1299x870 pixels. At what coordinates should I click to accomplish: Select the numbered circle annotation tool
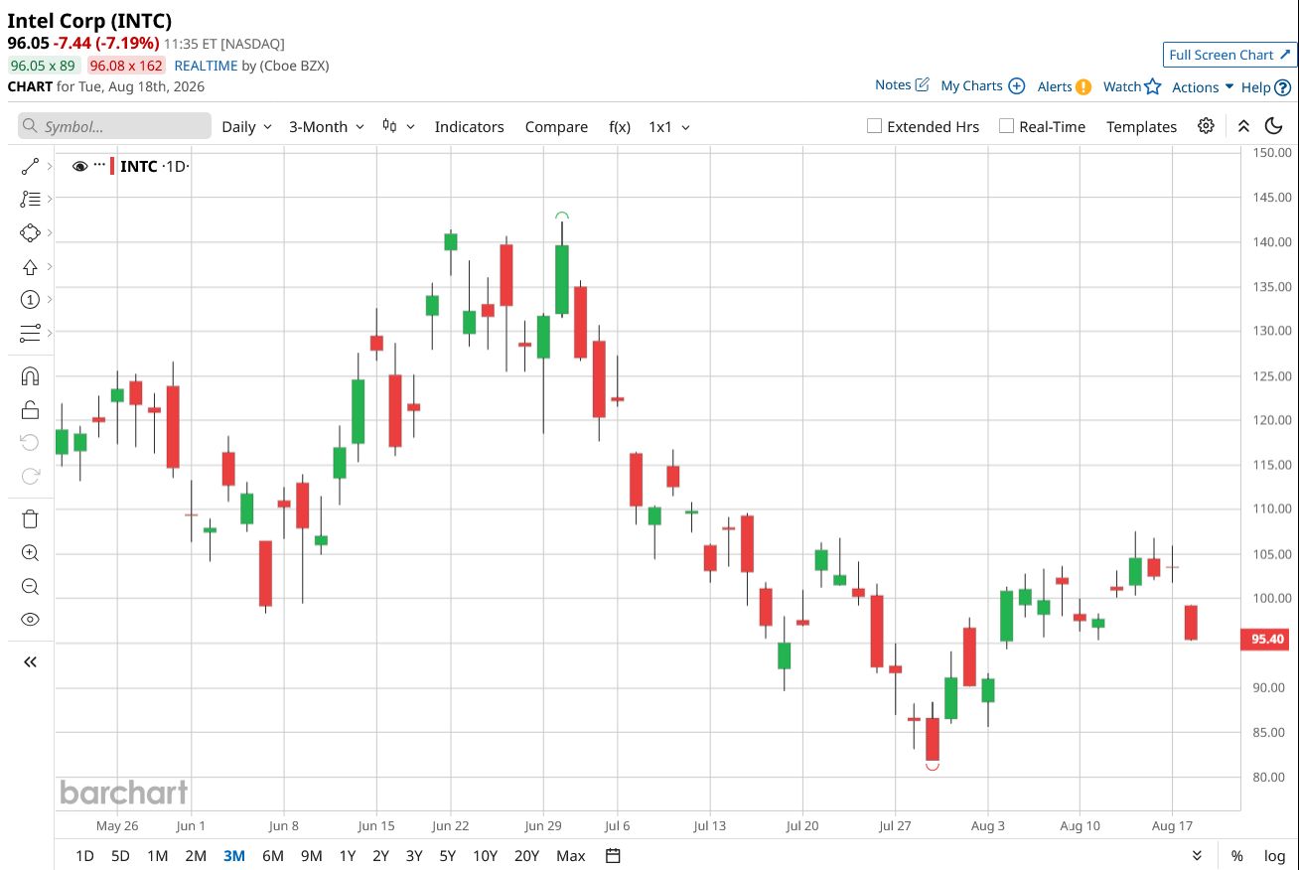30,300
